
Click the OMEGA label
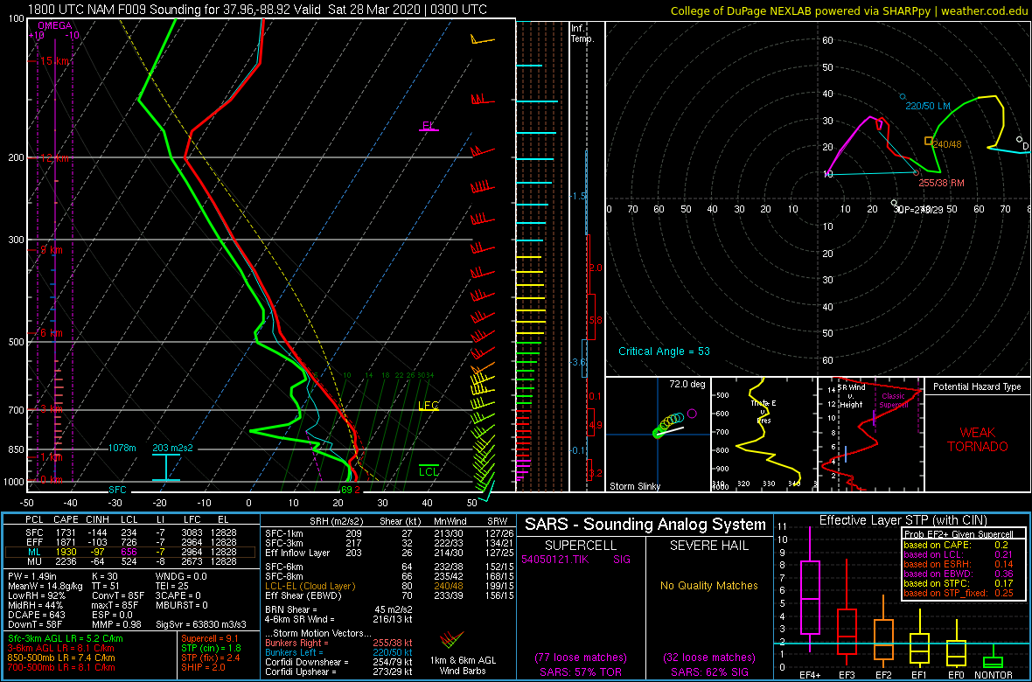click(54, 25)
